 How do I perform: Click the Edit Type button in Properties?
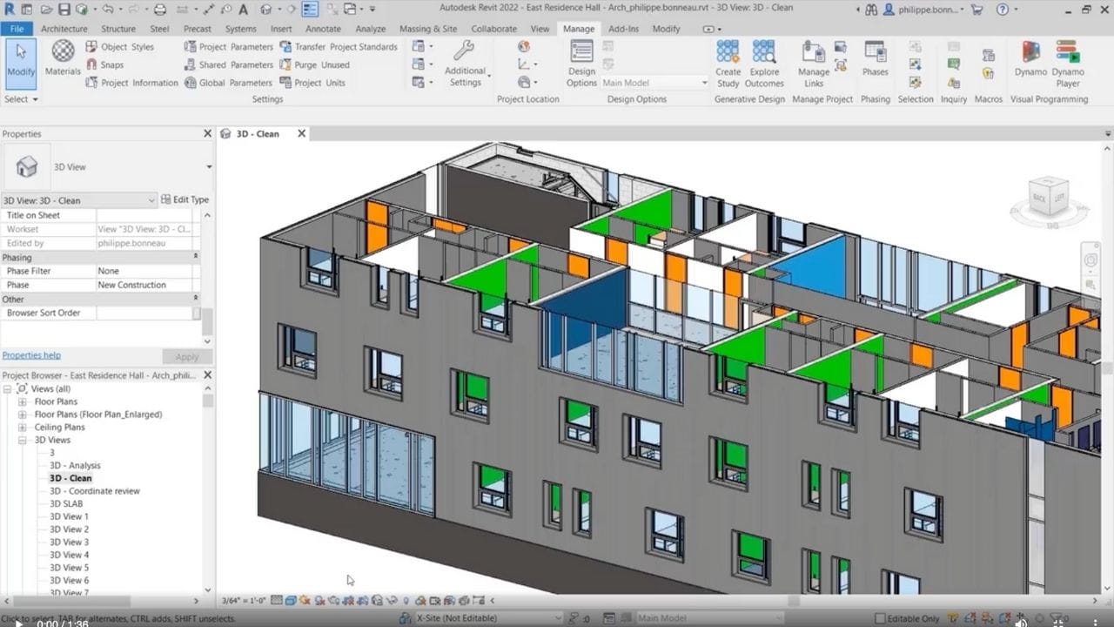click(185, 199)
